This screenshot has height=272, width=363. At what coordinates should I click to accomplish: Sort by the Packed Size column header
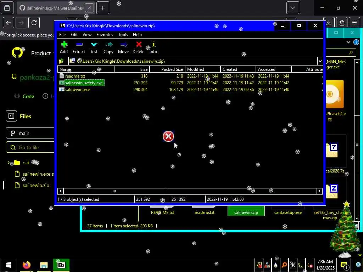click(x=167, y=69)
